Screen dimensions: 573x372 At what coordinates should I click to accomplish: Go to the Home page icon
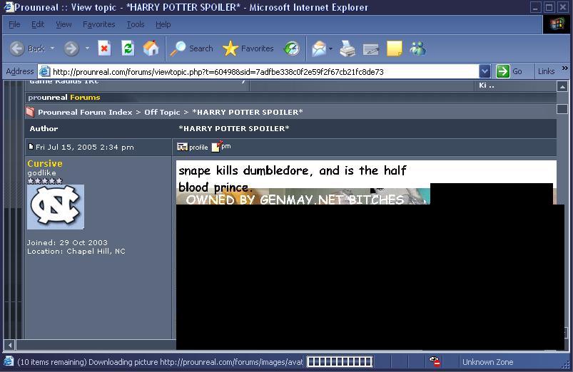tap(151, 48)
